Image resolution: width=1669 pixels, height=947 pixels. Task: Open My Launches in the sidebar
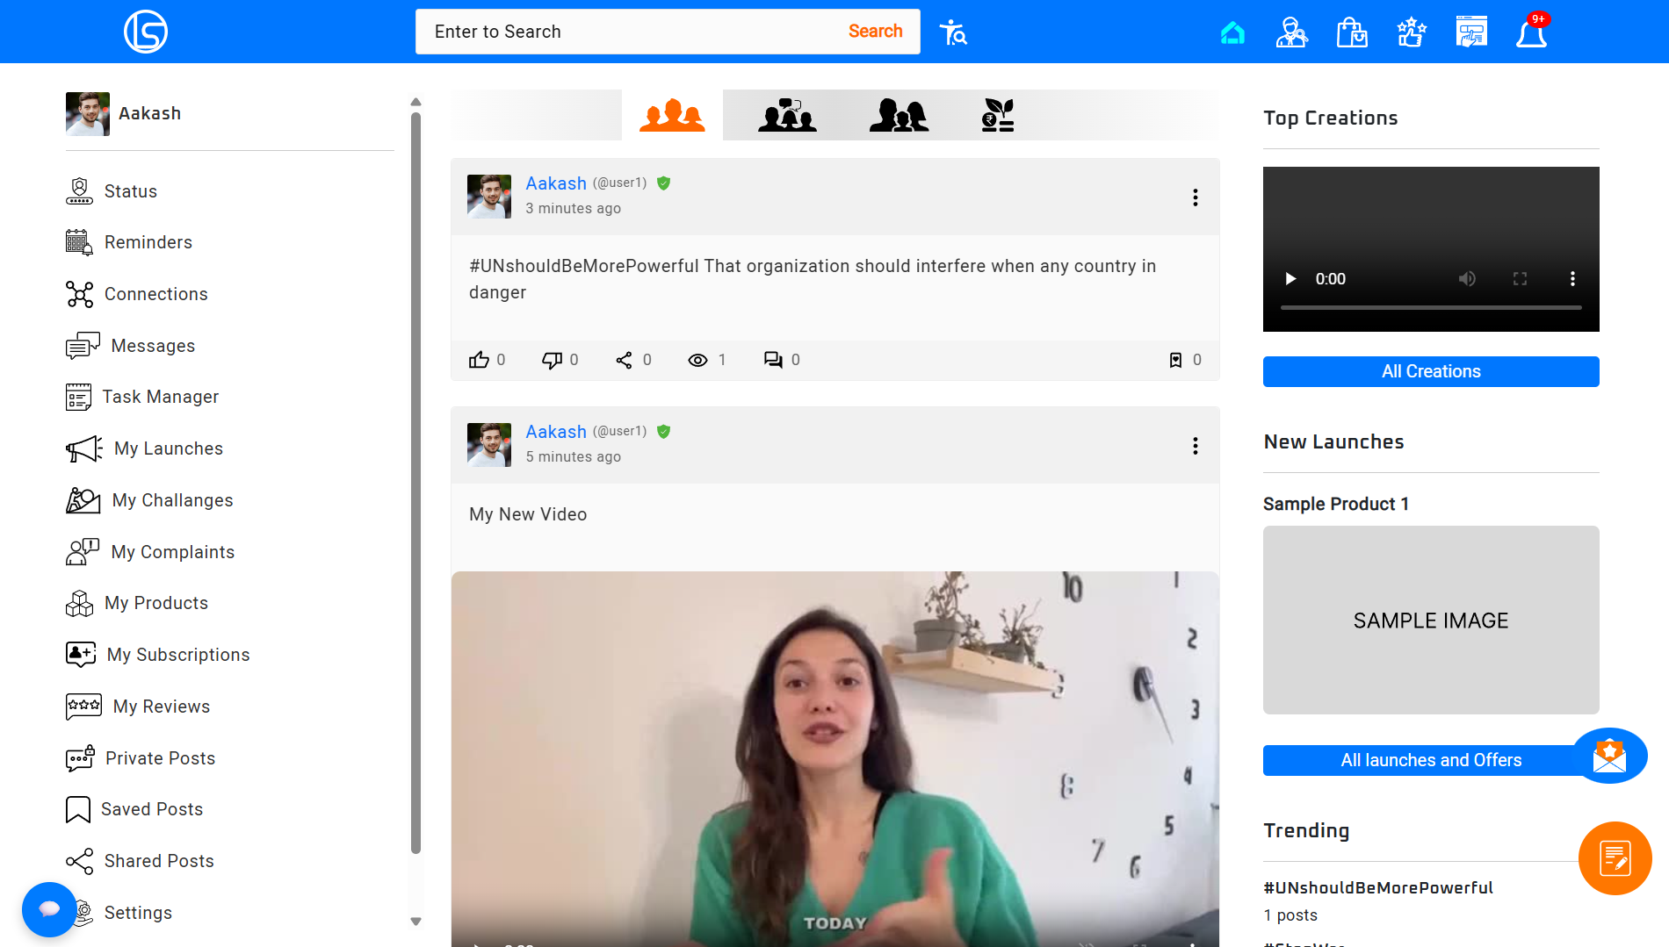coord(168,448)
